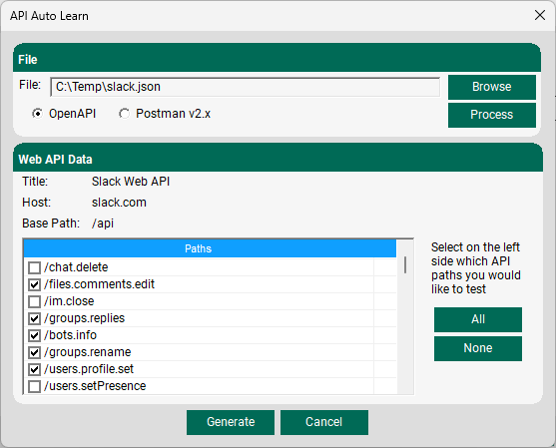
Task: Select the /files.comments.edit row text
Action: 99,284
